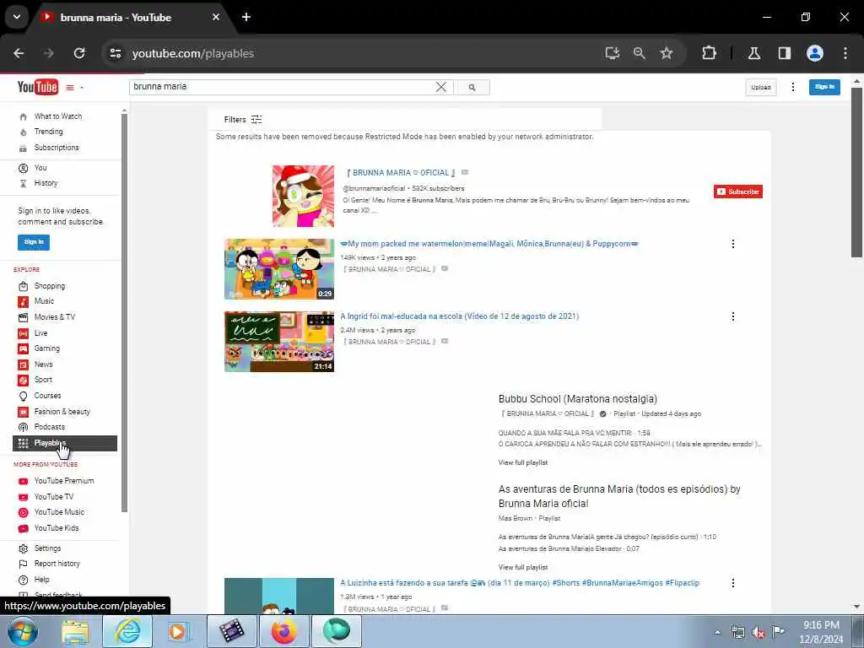Screen dimensions: 864x648
Task: Select the Music icon in Explore
Action: (23, 301)
